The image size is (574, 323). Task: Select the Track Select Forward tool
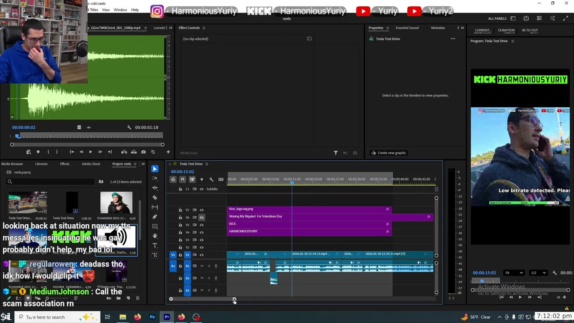coord(155,178)
